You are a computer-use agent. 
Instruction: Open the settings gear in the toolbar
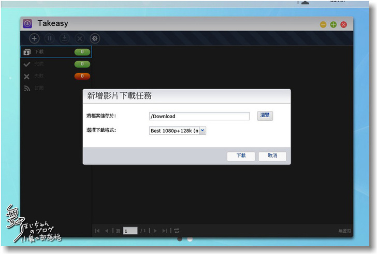(95, 38)
